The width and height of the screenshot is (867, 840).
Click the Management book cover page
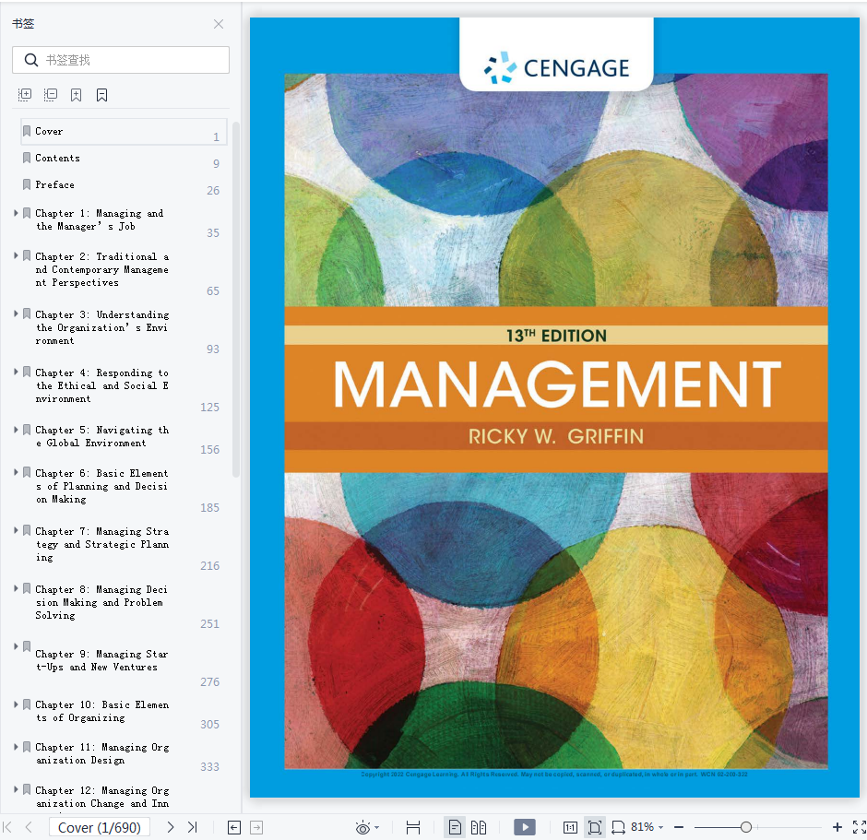[x=554, y=408]
